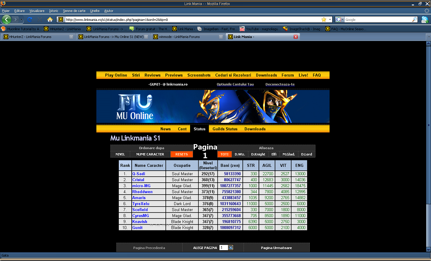
Task: Open the Ajutor menu
Action: coord(108,11)
